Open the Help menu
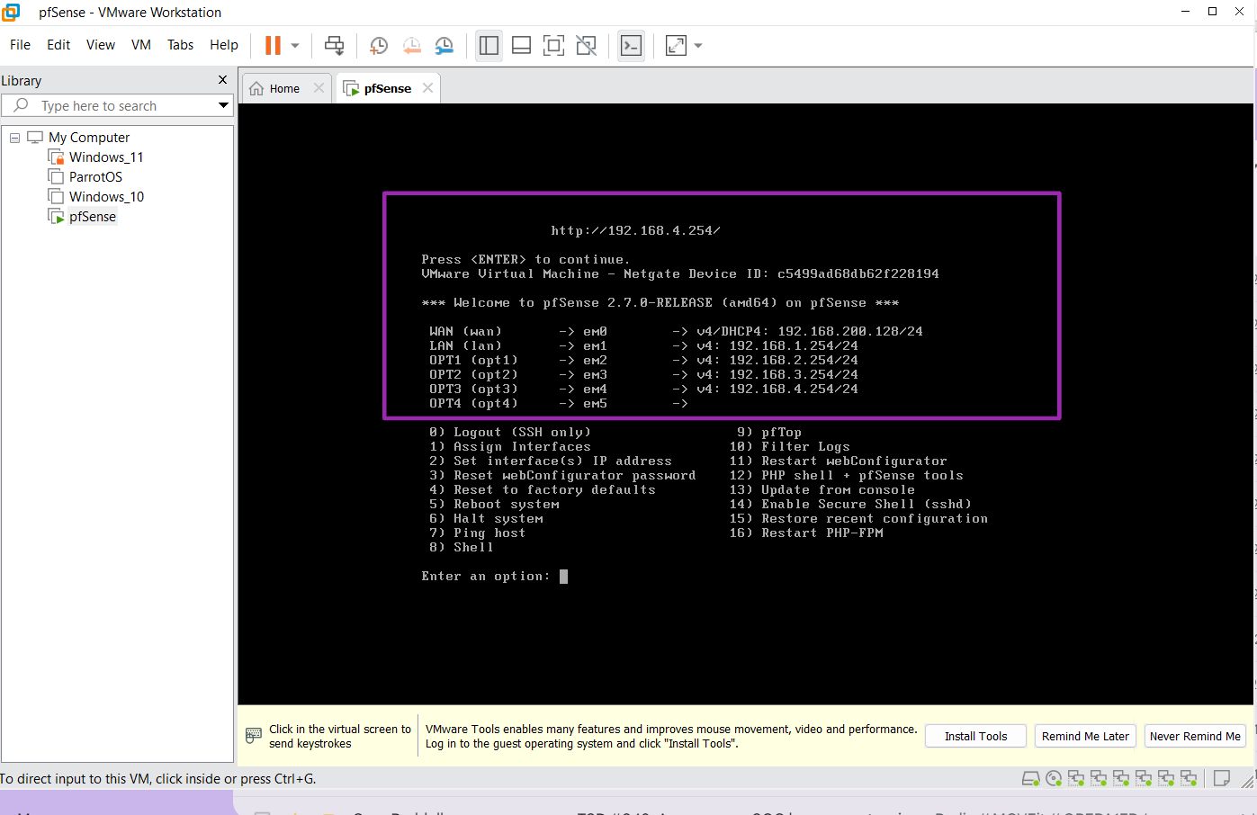This screenshot has height=815, width=1257. [x=224, y=45]
